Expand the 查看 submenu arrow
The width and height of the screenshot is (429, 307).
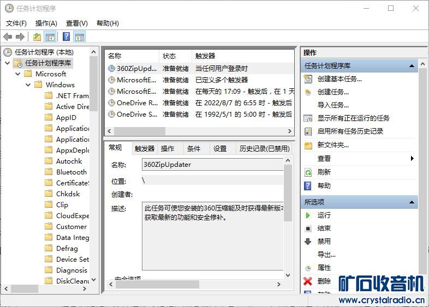[412, 158]
